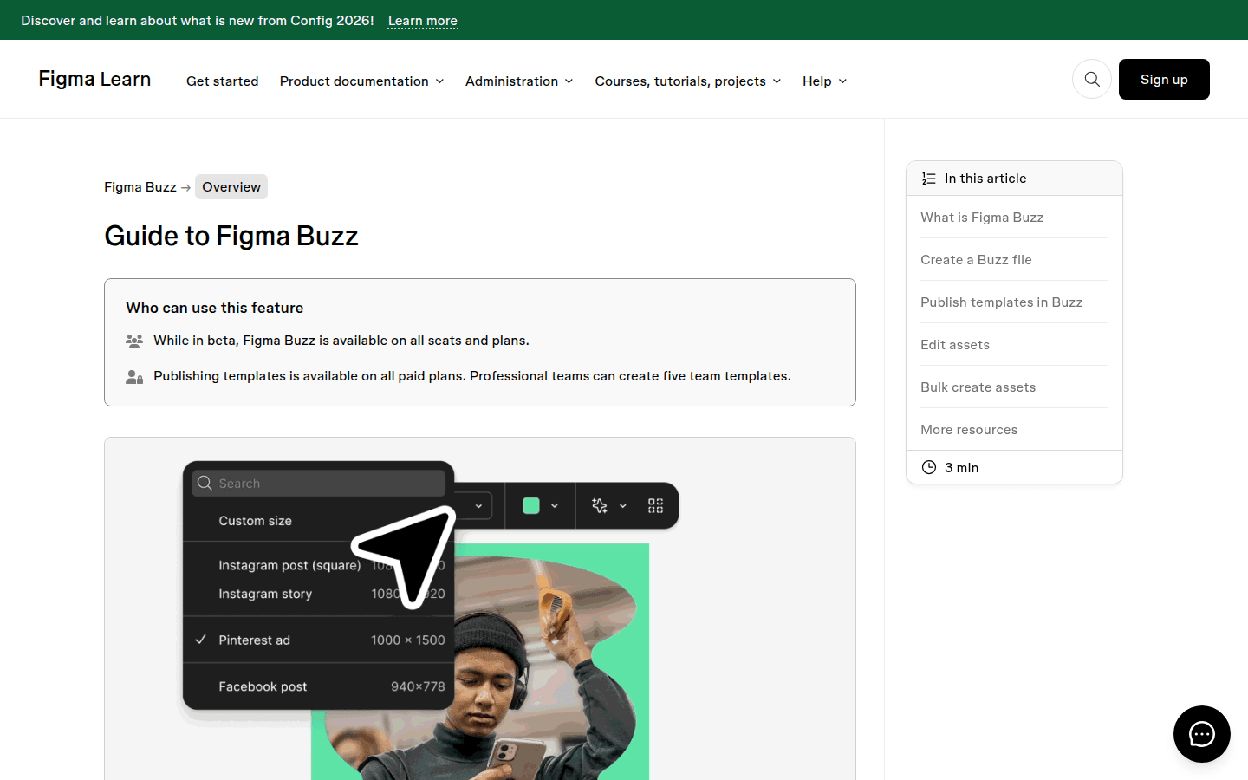The image size is (1248, 780).
Task: Click the locked user icon by Publishing templates
Action: [134, 376]
